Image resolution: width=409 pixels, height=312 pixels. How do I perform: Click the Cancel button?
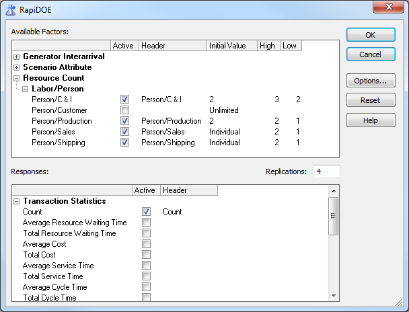pos(371,54)
